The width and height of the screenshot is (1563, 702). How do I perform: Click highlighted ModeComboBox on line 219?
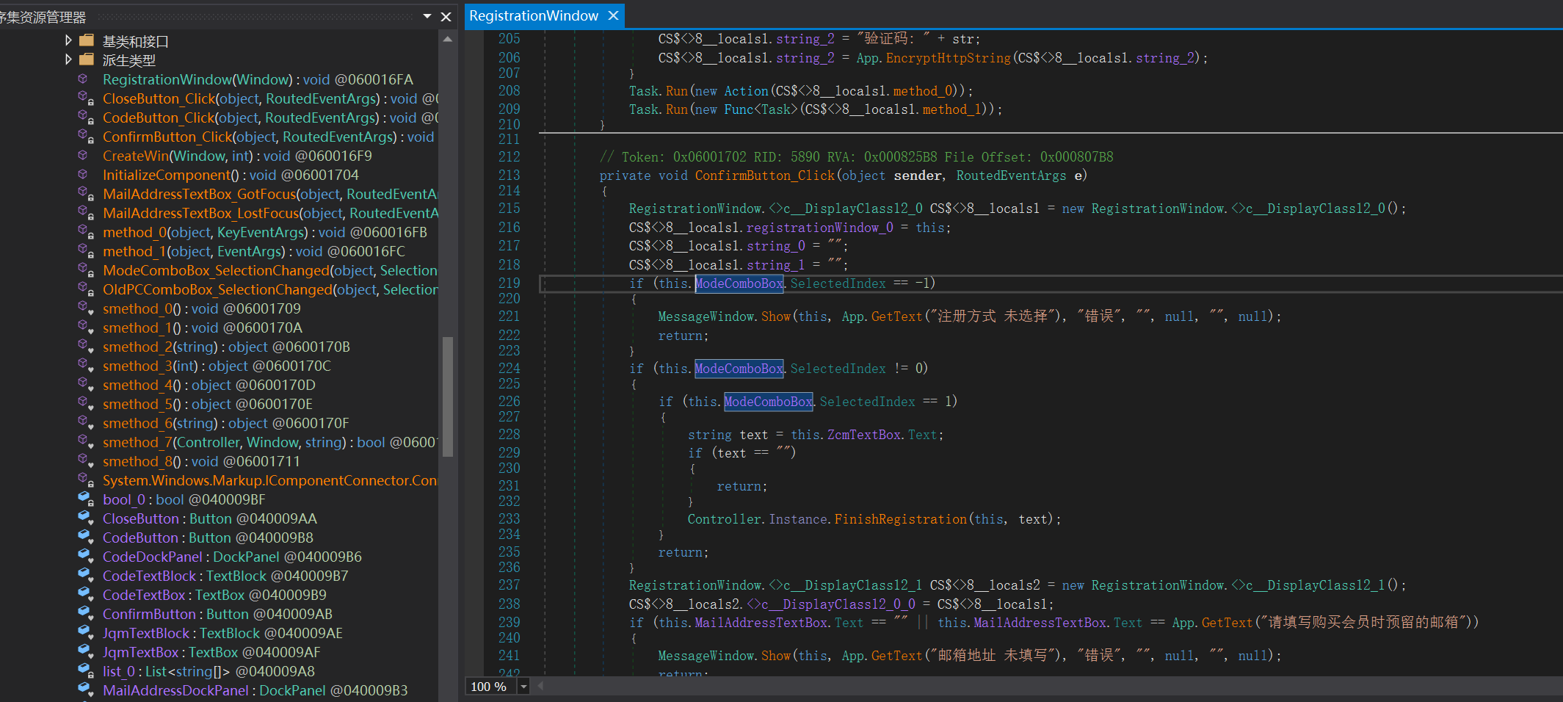click(739, 283)
